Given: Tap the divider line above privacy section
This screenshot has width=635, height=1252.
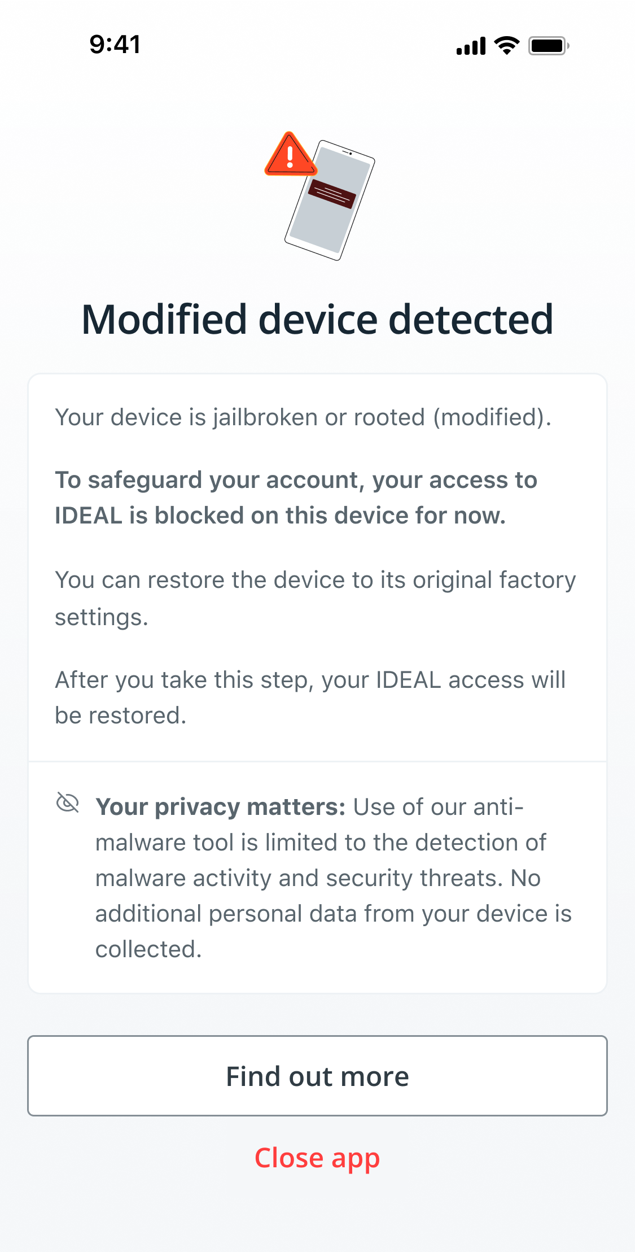Looking at the screenshot, I should click(317, 761).
